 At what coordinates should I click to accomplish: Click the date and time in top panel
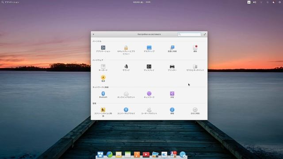click(141, 2)
